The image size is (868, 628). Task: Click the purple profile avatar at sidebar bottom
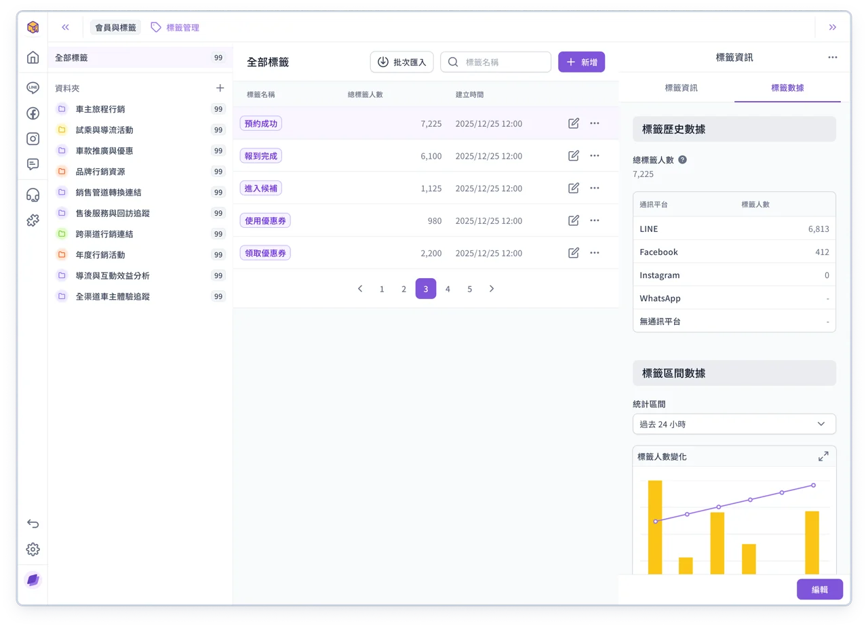[x=33, y=580]
